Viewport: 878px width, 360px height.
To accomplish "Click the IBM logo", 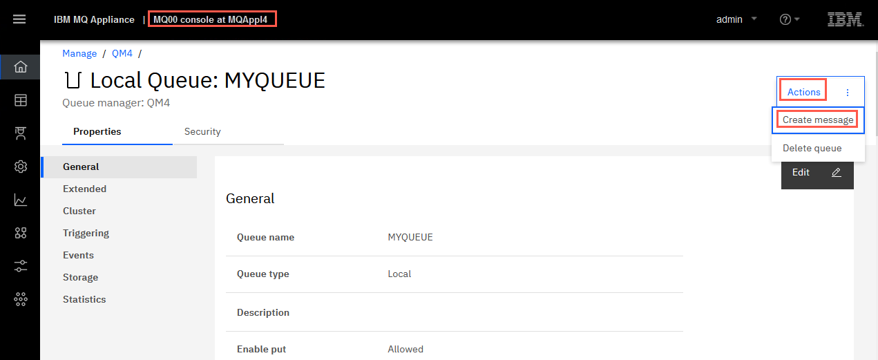I will click(x=846, y=19).
